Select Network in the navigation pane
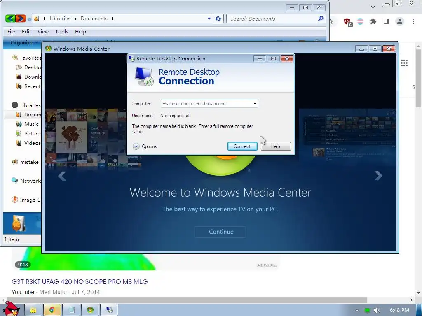 click(x=26, y=181)
